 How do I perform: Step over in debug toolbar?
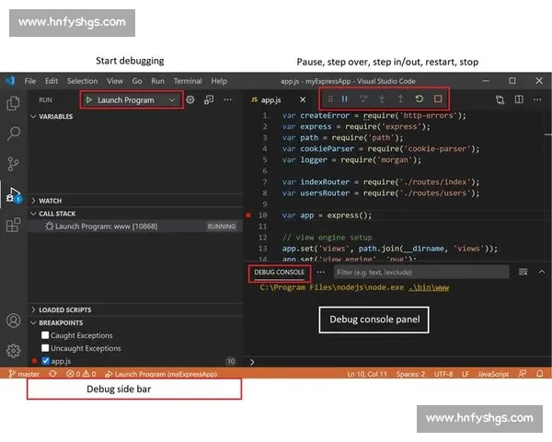(x=363, y=99)
